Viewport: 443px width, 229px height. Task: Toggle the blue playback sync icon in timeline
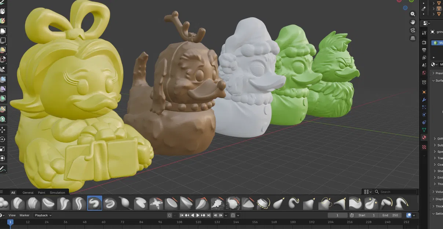pyautogui.click(x=409, y=215)
